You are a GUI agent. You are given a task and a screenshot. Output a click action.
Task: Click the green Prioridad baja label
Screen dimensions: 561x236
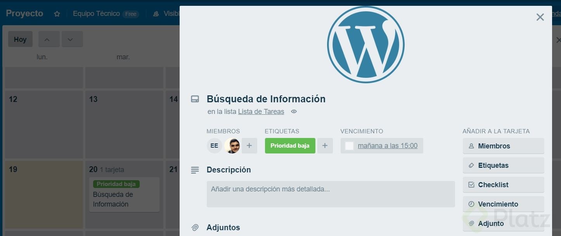[290, 146]
